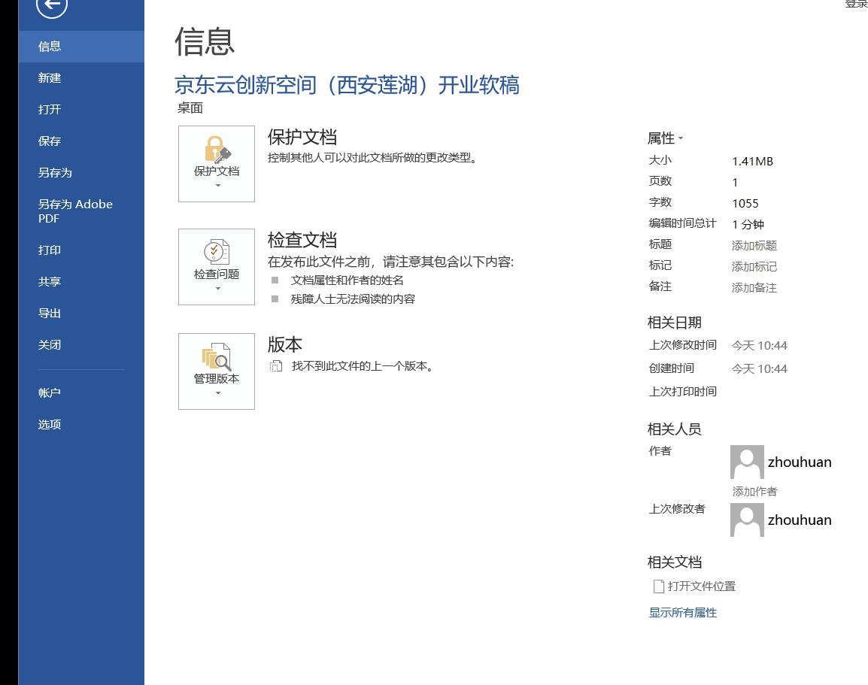Screen dimensions: 868x685
Task: Click the 保护文档 section heading
Action: click(302, 137)
